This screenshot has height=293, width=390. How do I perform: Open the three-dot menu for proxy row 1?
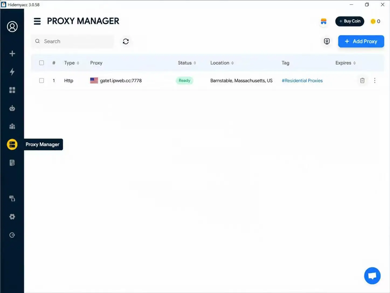(x=375, y=80)
